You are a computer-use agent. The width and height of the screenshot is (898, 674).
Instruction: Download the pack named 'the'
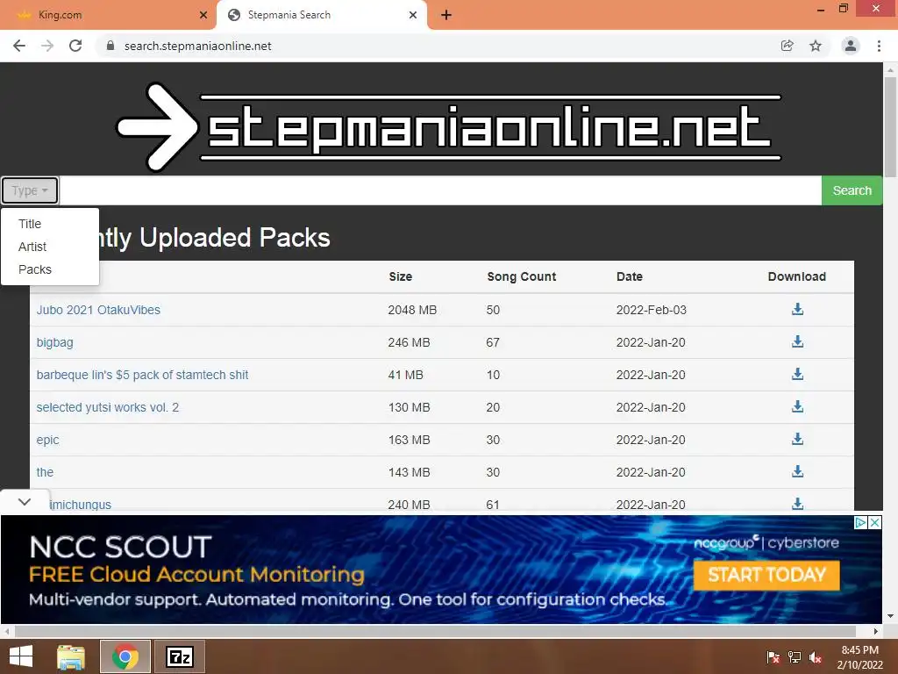[797, 471]
